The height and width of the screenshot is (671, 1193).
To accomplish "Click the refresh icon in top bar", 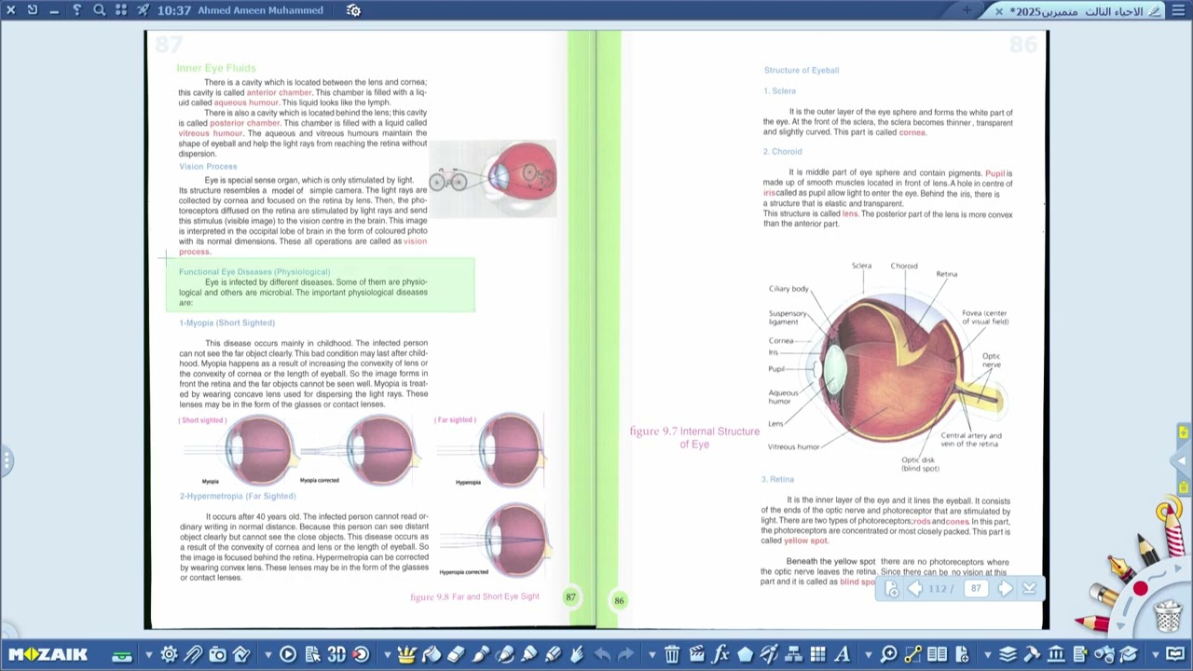I will [x=33, y=10].
